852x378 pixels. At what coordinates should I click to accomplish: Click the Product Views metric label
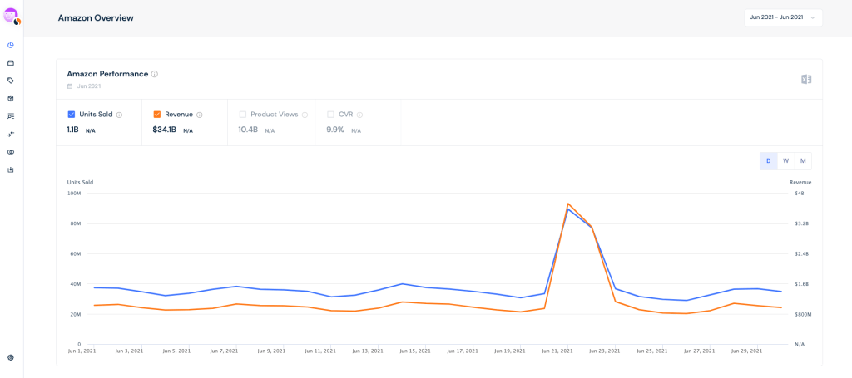[275, 115]
